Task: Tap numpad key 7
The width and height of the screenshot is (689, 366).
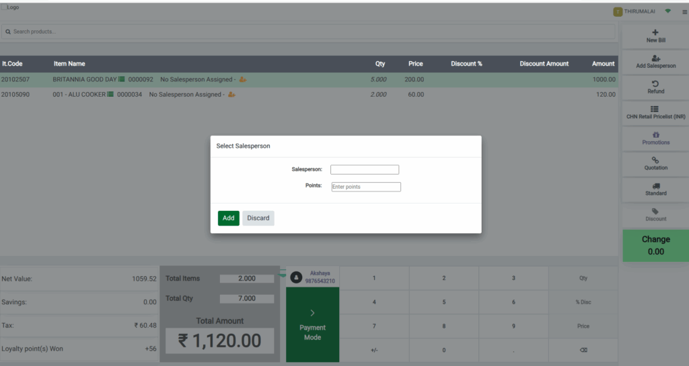Action: [374, 326]
